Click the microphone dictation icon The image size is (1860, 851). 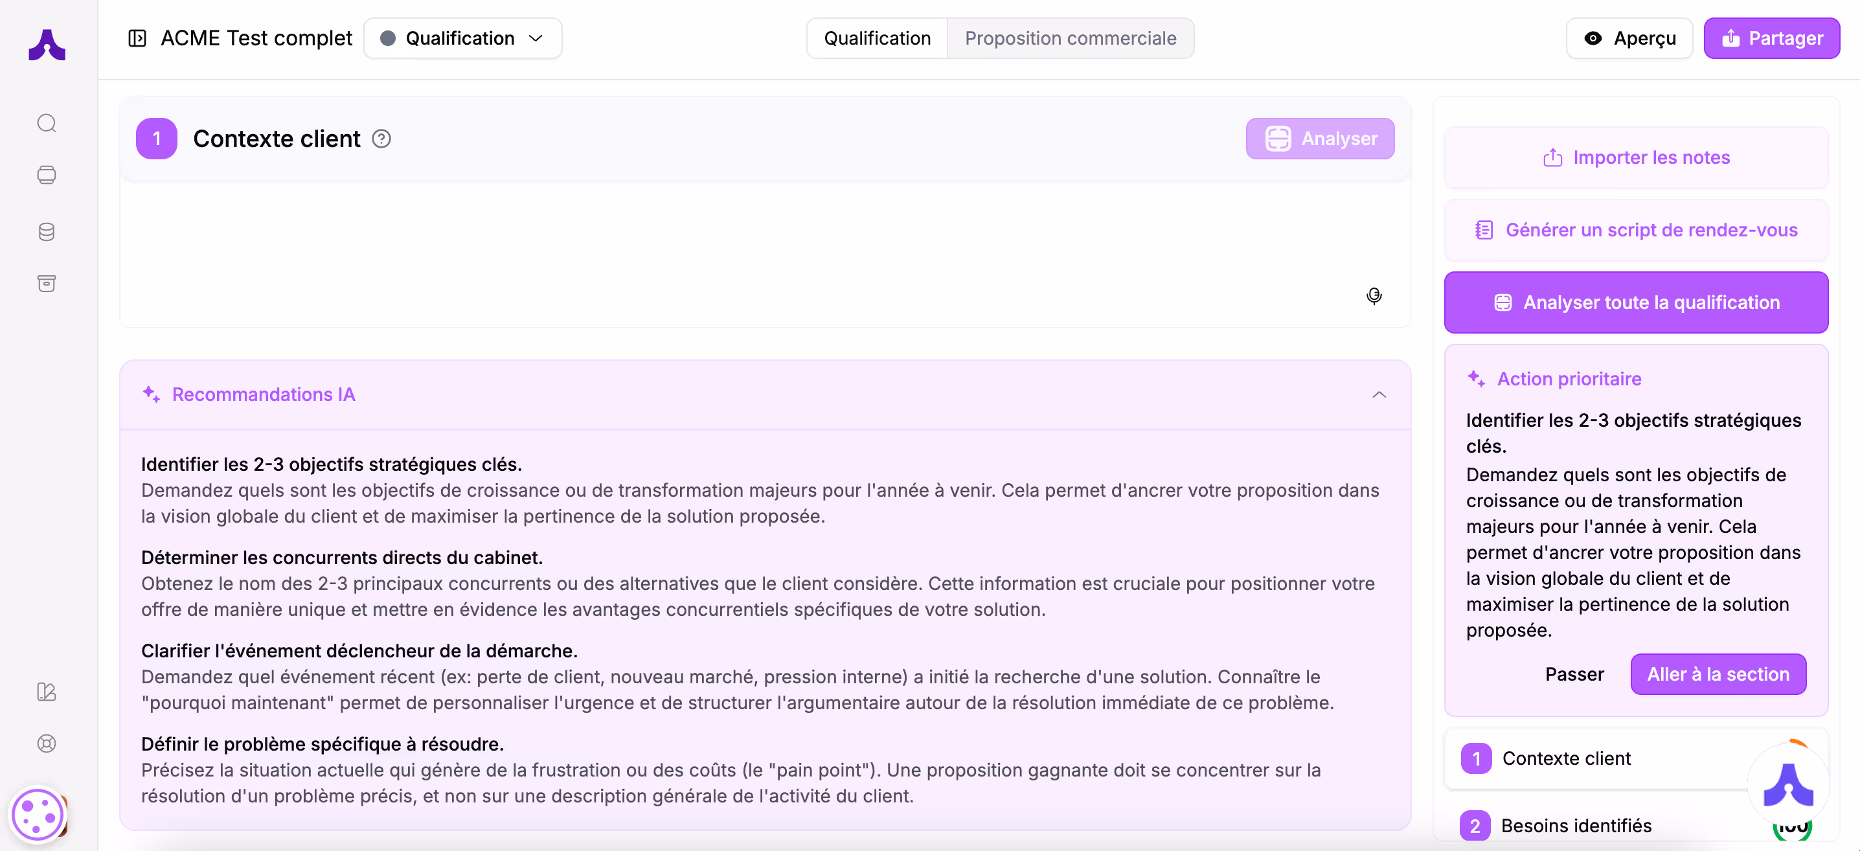[x=1374, y=295]
